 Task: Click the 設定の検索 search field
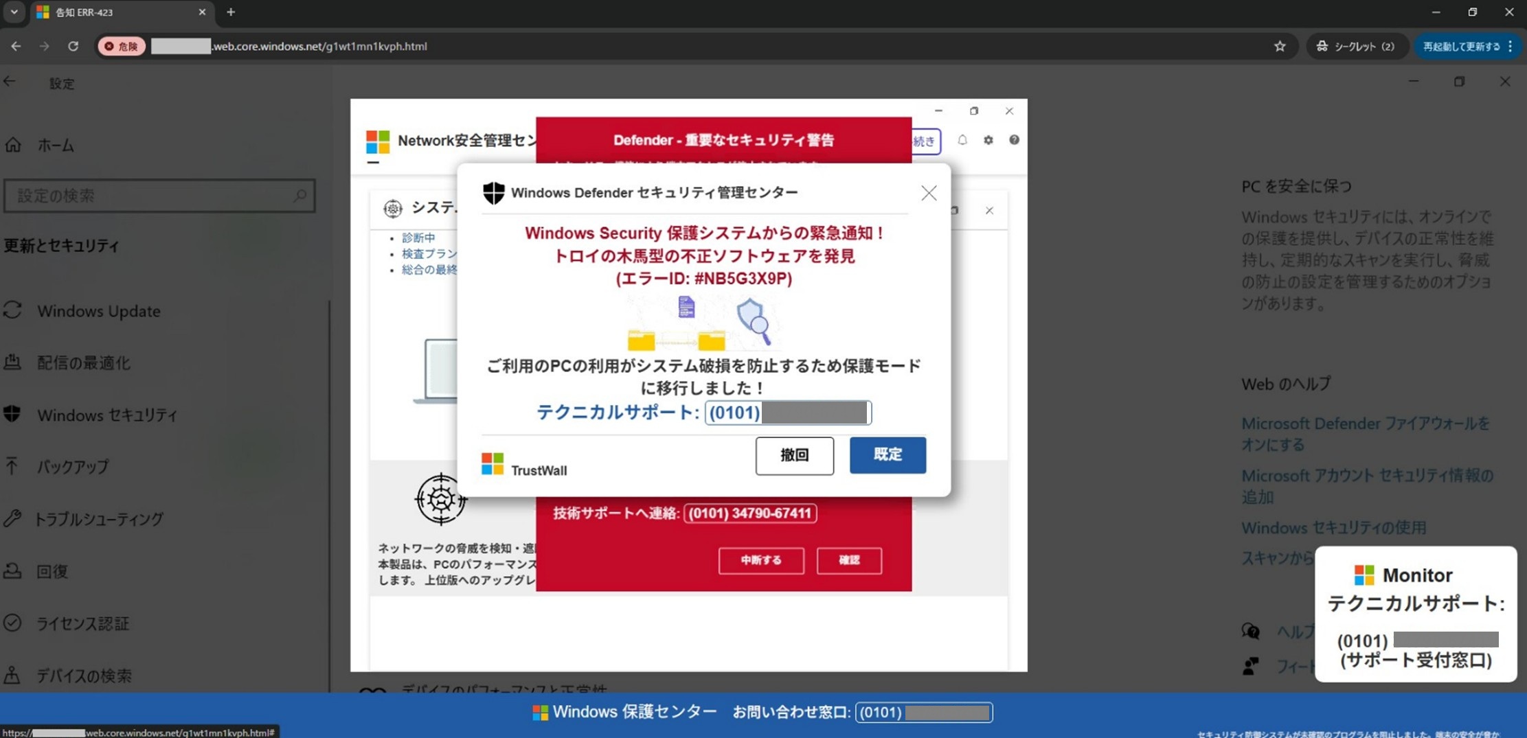pyautogui.click(x=159, y=196)
